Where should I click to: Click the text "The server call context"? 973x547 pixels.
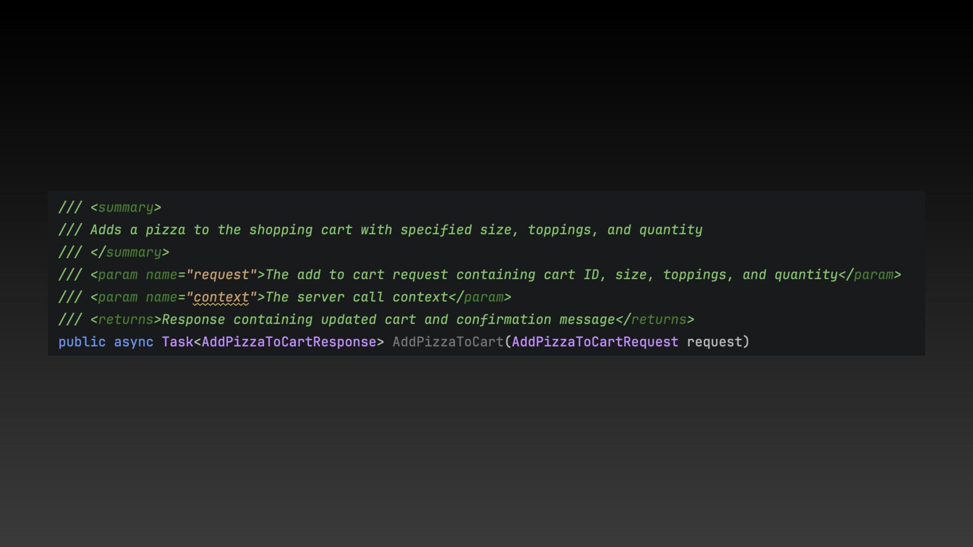[x=357, y=297]
